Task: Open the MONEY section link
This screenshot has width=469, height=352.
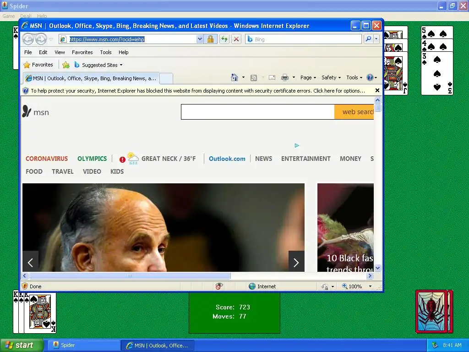Action: [x=350, y=159]
